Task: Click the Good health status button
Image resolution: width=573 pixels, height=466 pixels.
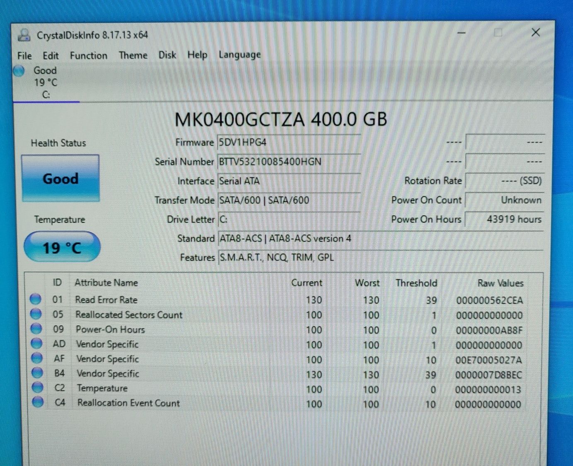Action: pyautogui.click(x=60, y=178)
